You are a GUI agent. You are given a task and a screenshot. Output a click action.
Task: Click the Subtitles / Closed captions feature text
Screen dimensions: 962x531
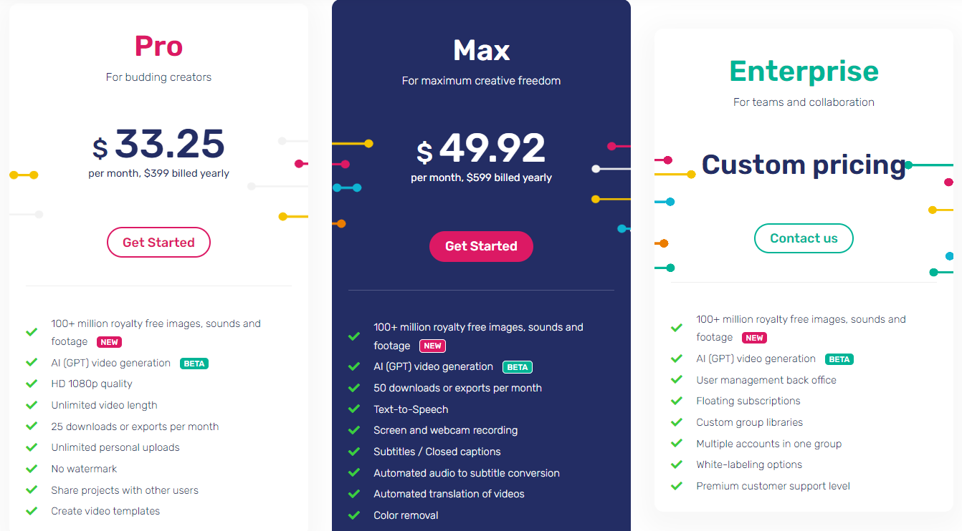[x=437, y=452]
